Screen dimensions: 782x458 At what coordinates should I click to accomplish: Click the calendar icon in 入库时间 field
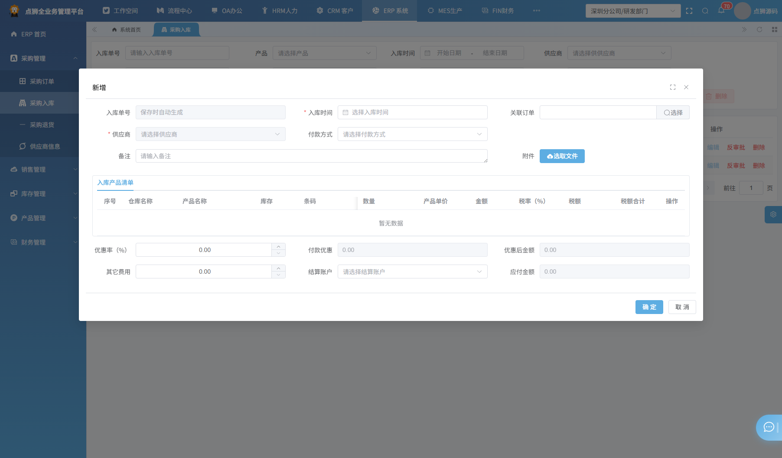(x=345, y=112)
